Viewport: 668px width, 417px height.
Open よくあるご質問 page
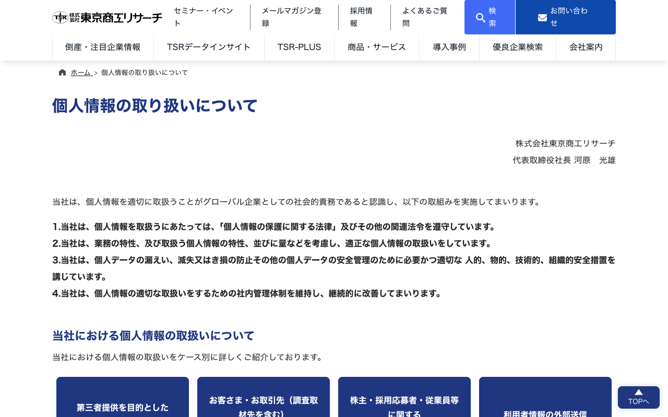click(427, 17)
